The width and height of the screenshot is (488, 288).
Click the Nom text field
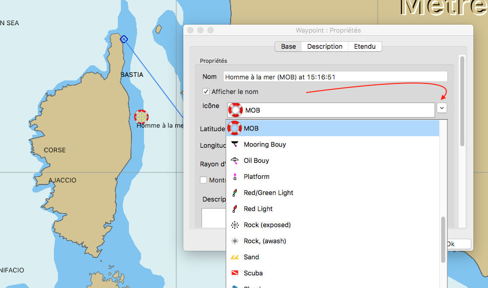[335, 77]
